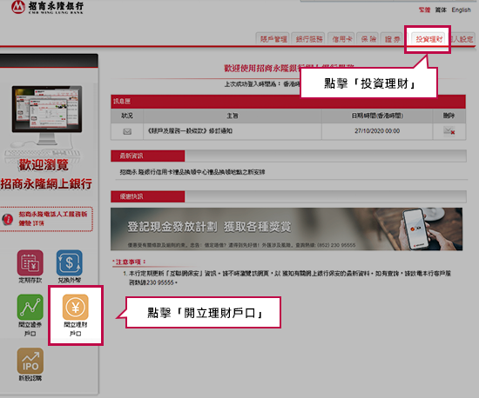Click the envelope message status icon
The height and width of the screenshot is (398, 479).
click(x=127, y=131)
